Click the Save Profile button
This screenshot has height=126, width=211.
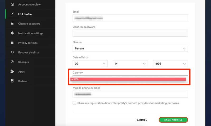pos(173,120)
